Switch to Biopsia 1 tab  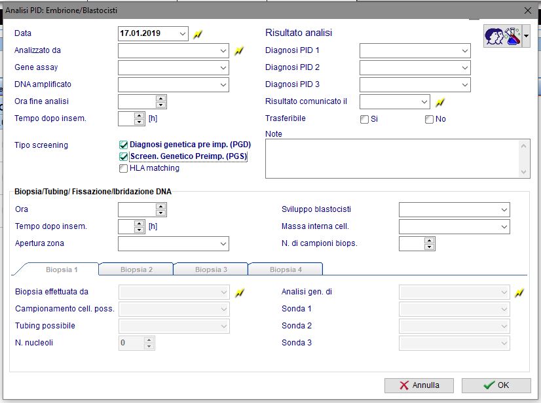pyautogui.click(x=62, y=270)
